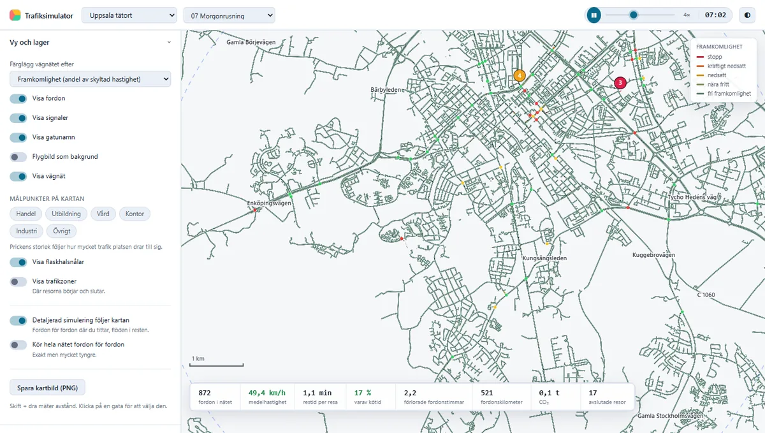Screen dimensions: 765x433
Task: Select the Handel destination chip
Action: 26,214
